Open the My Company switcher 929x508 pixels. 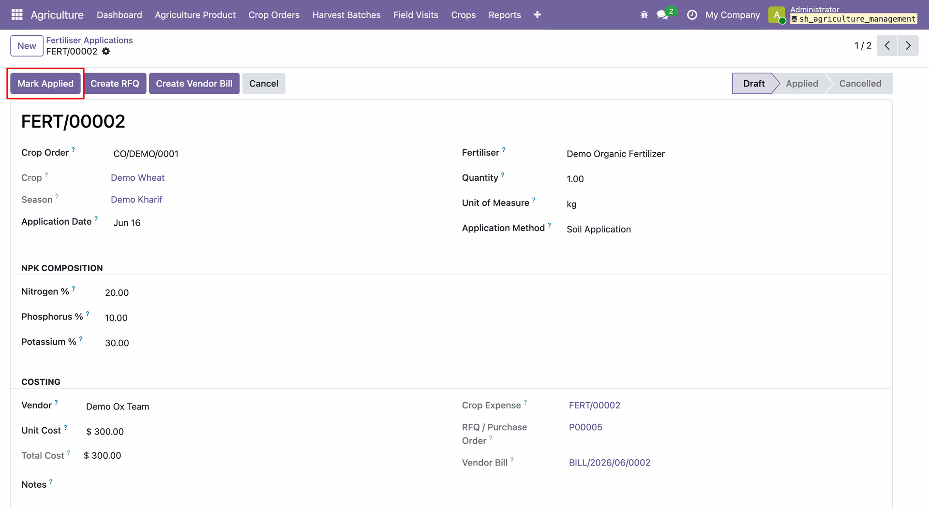733,15
